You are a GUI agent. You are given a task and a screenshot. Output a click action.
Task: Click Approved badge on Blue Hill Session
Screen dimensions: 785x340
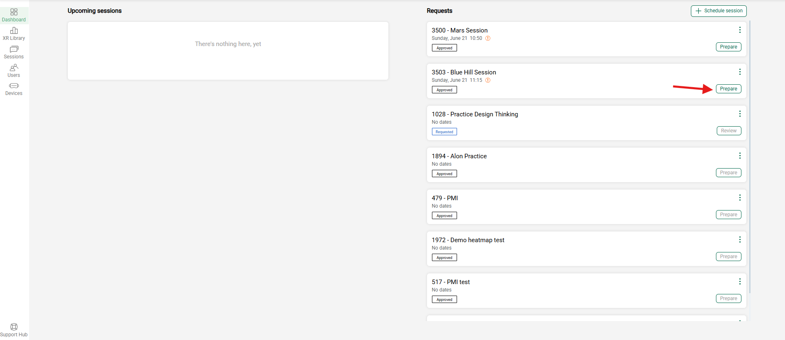[x=444, y=90]
